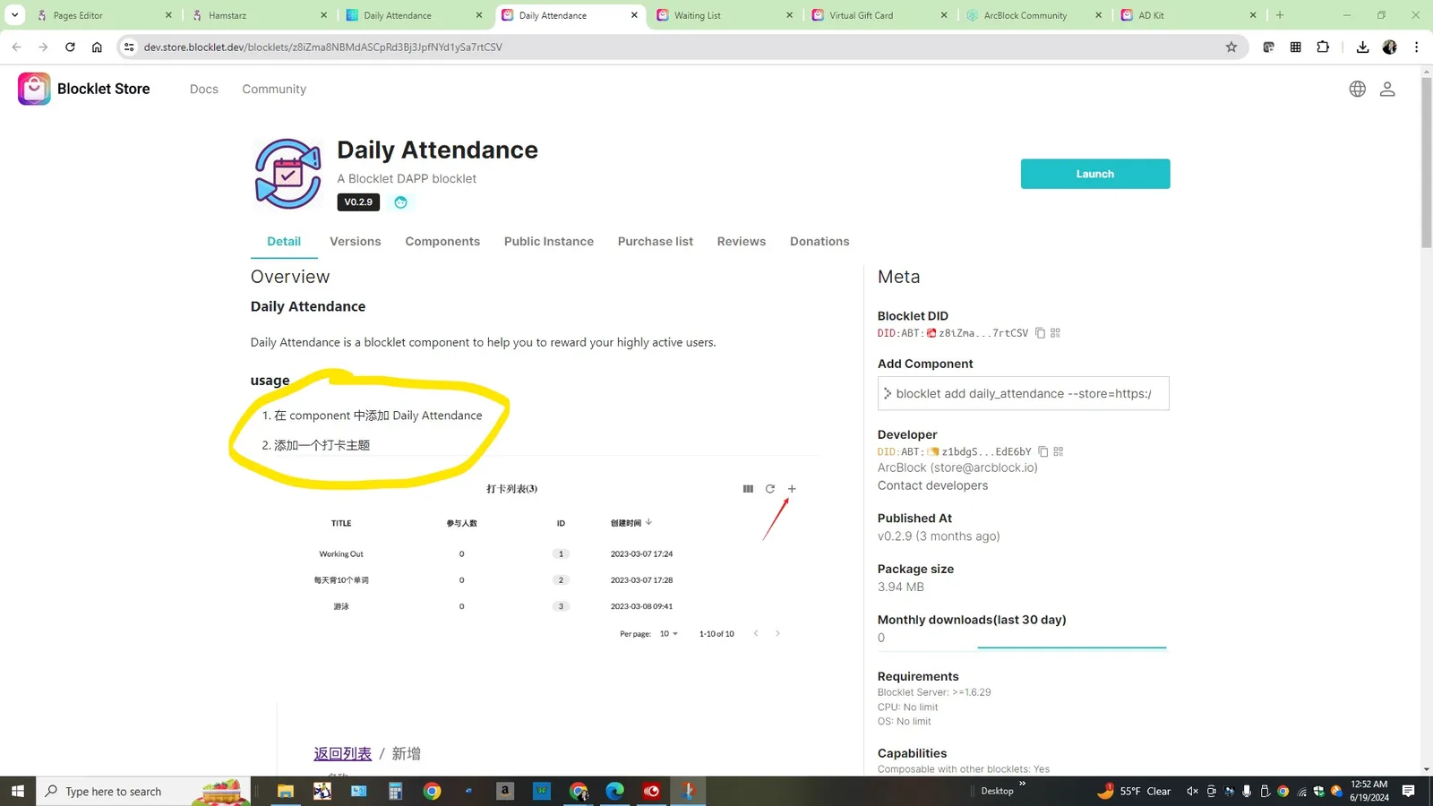Open the language globe icon
The height and width of the screenshot is (806, 1433).
tap(1358, 89)
